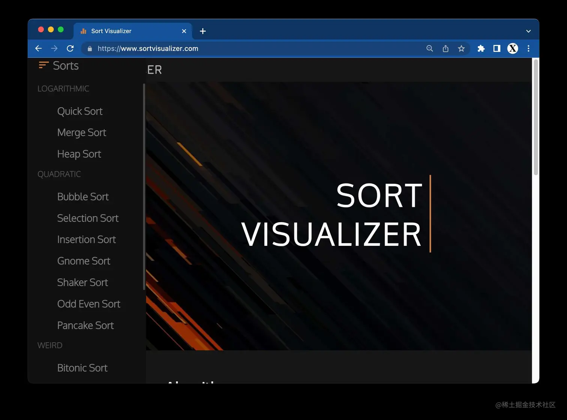Select Pancake Sort from the list
567x420 pixels.
point(85,325)
